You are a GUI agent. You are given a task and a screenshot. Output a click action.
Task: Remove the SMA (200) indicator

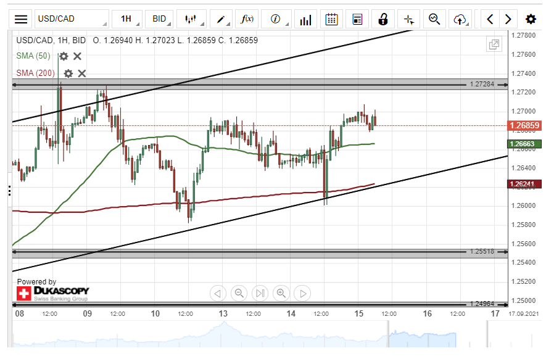pyautogui.click(x=82, y=73)
